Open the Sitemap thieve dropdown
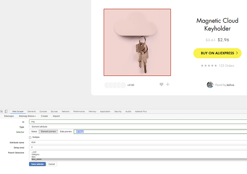Viewport: 247px width, 174px height. pos(27,116)
